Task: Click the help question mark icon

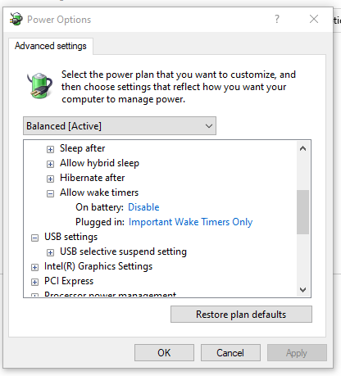Action: pos(277,19)
